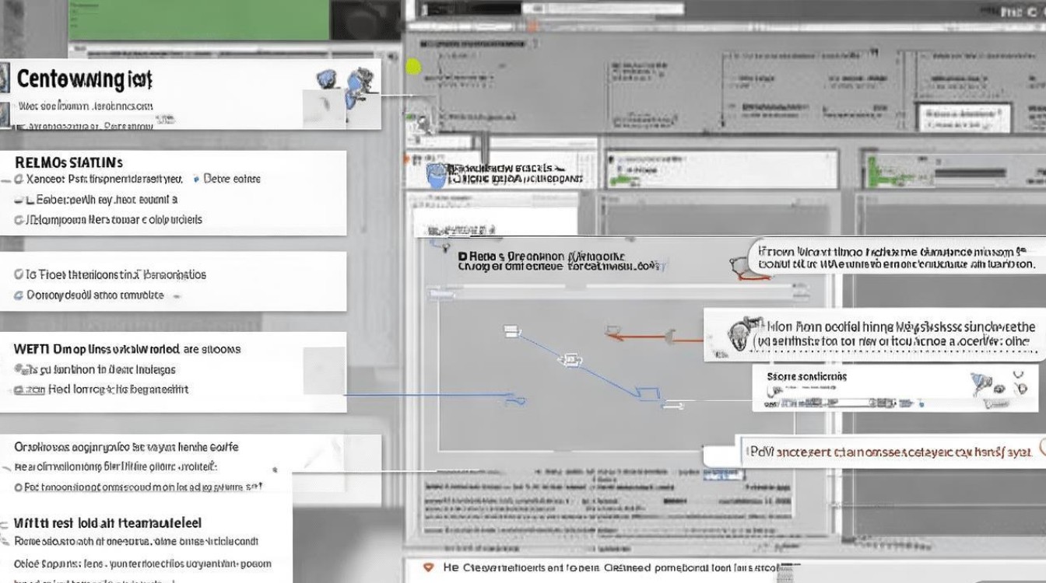This screenshot has width=1046, height=583.
Task: Open the 'RELMOs SIATLINs' section header
Action: click(x=68, y=162)
